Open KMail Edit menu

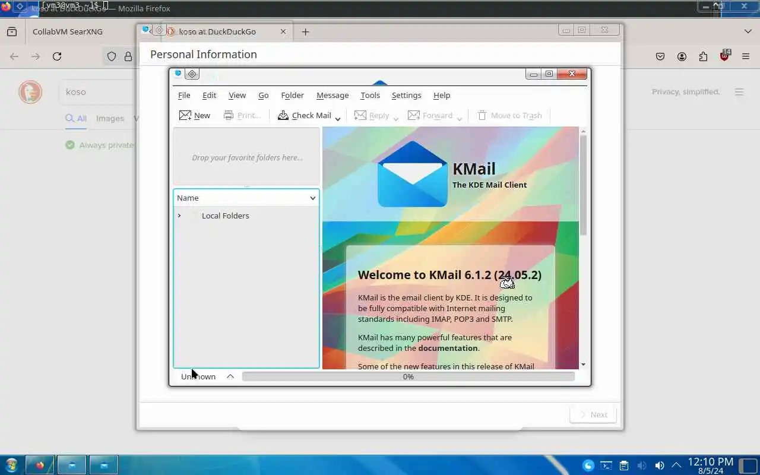[209, 95]
